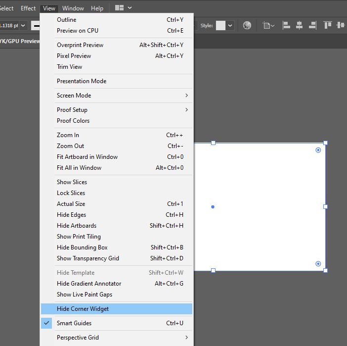Click the top-right corner widget on rectangle
The image size is (347, 346).
coord(318,150)
